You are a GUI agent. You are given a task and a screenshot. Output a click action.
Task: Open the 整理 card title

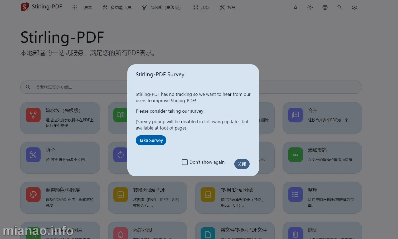(x=313, y=190)
